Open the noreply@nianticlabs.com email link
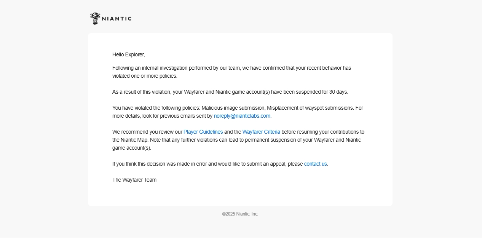The height and width of the screenshot is (238, 482). pos(242,116)
